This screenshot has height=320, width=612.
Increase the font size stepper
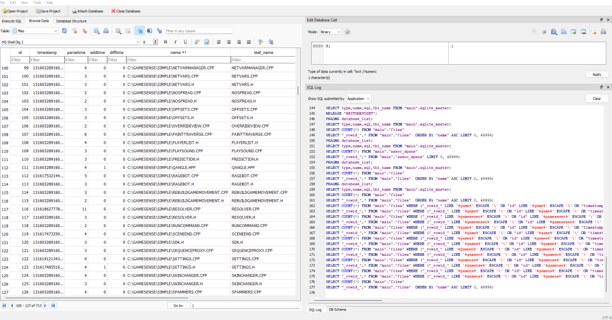point(155,40)
